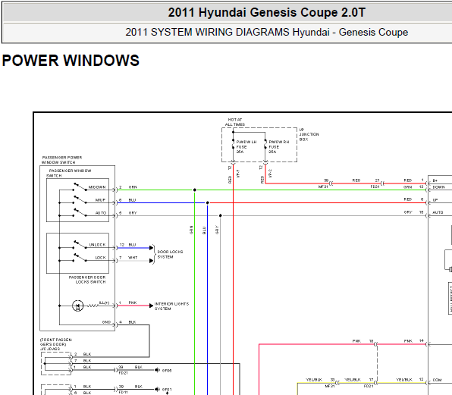Click the 'UP' terminal label on the right module
This screenshot has height=395, width=452.
pos(435,200)
